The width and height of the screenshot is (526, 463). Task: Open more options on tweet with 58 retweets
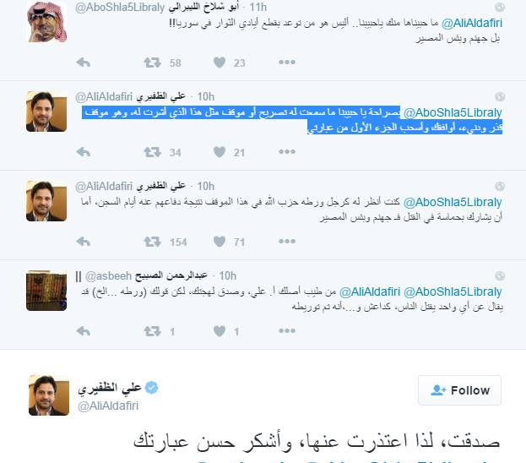(x=287, y=63)
